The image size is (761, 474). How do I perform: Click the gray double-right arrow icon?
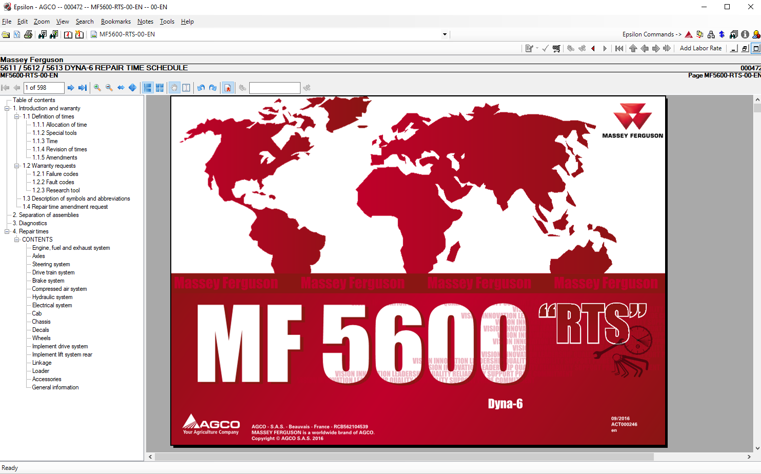667,48
